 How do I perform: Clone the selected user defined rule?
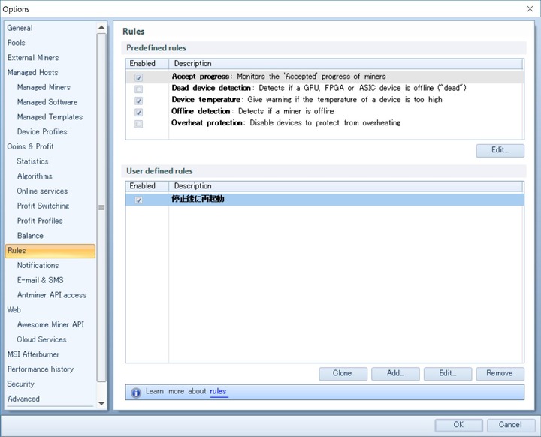[x=343, y=373]
